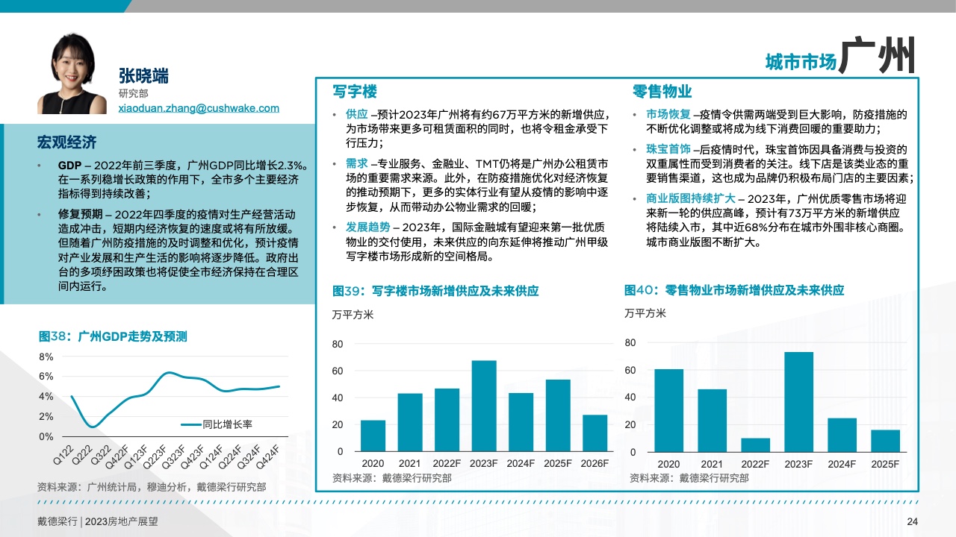The width and height of the screenshot is (956, 537).
Task: Click the 图39 写字楼市场新增供应 chart title
Action: tap(435, 291)
